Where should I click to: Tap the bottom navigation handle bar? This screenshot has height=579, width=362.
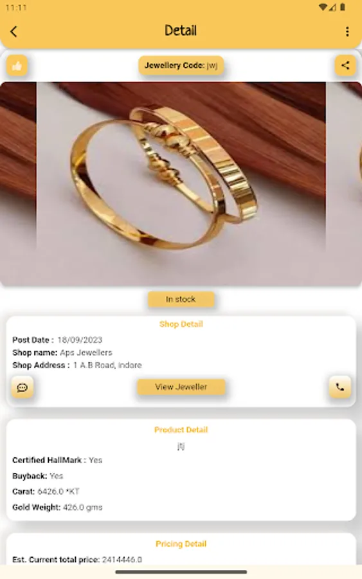pyautogui.click(x=181, y=572)
